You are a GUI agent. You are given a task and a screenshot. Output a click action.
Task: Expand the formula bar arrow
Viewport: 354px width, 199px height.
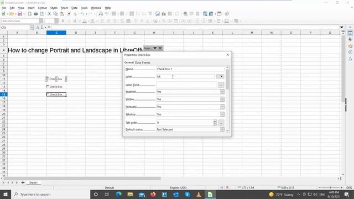[342, 27]
